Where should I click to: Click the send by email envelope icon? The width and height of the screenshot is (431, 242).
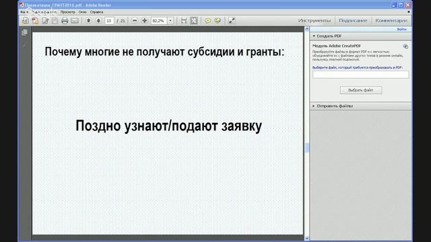tap(75, 21)
